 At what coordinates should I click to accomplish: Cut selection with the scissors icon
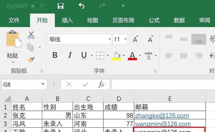pyautogui.click(x=31, y=35)
